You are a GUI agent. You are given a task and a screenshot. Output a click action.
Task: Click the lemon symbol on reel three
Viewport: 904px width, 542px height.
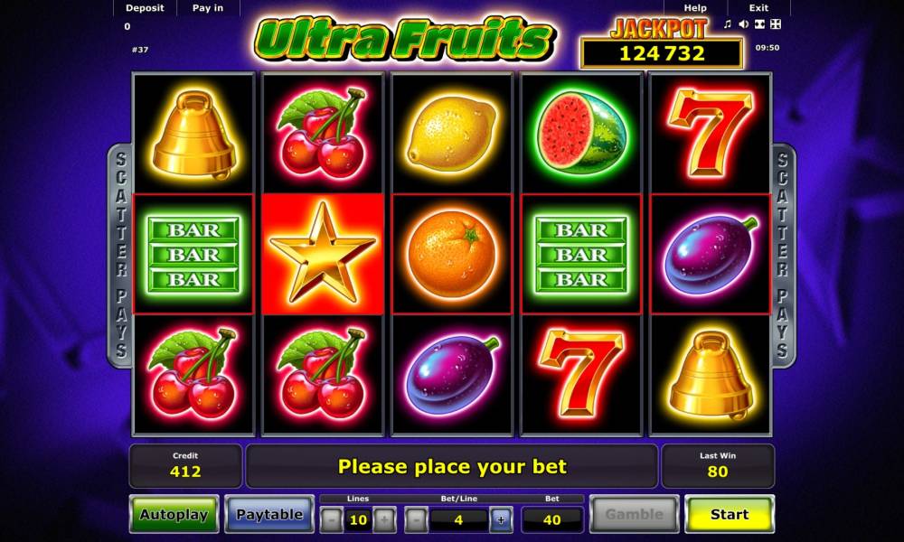coord(451,134)
